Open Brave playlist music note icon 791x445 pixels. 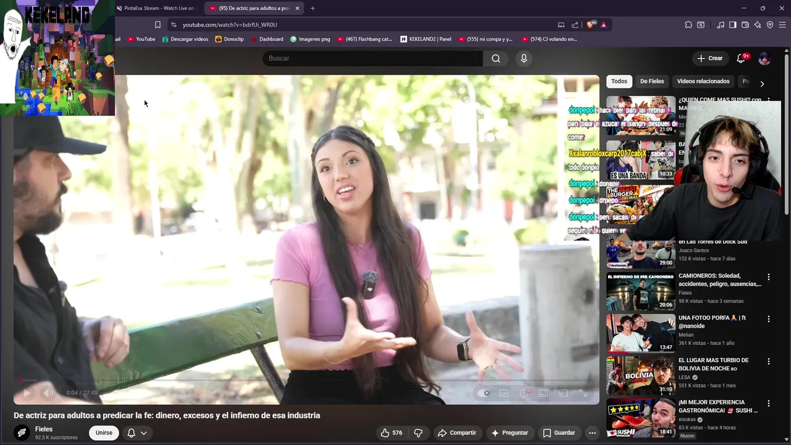pyautogui.click(x=721, y=25)
